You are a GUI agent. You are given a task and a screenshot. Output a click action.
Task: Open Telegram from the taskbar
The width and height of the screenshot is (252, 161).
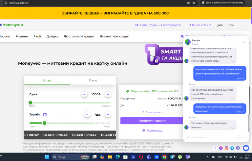pos(172,157)
